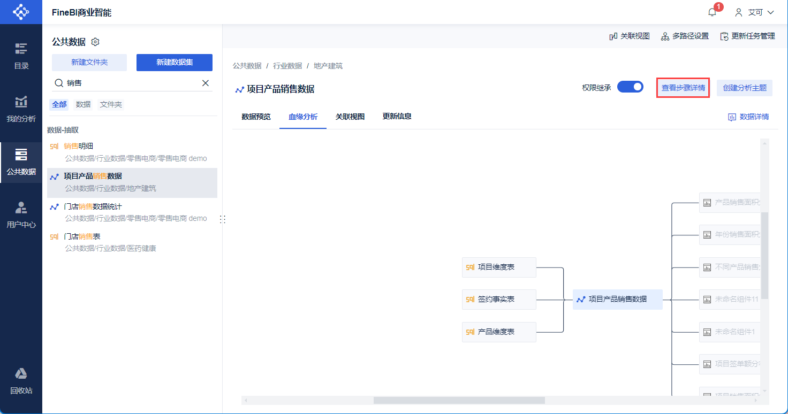Screen dimensions: 788x414
Task: Open the 目录 sidebar section
Action: pos(21,56)
